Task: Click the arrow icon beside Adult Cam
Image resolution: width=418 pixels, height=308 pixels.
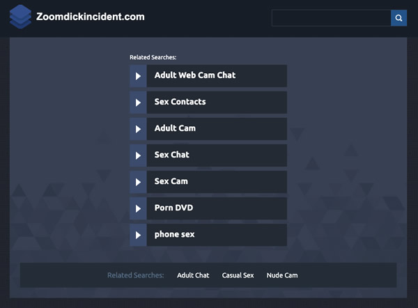Action: [138, 129]
